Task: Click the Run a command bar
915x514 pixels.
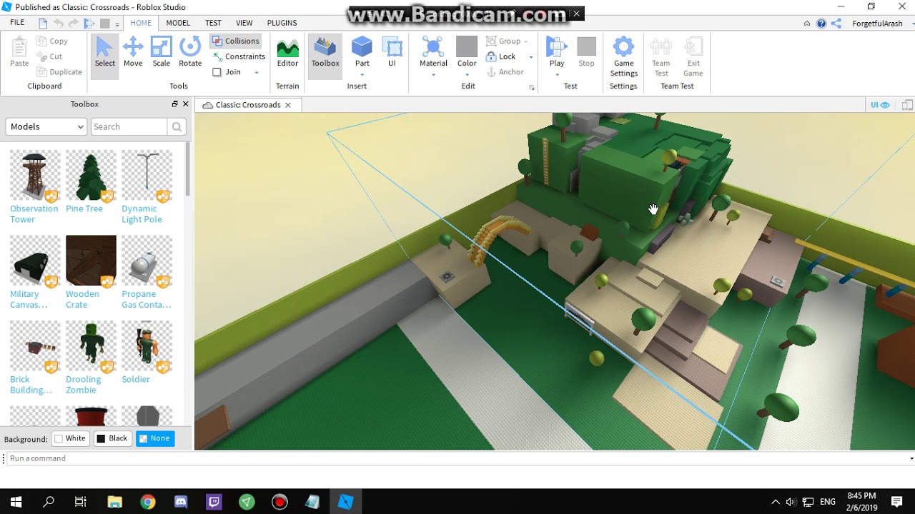Action: [457, 458]
